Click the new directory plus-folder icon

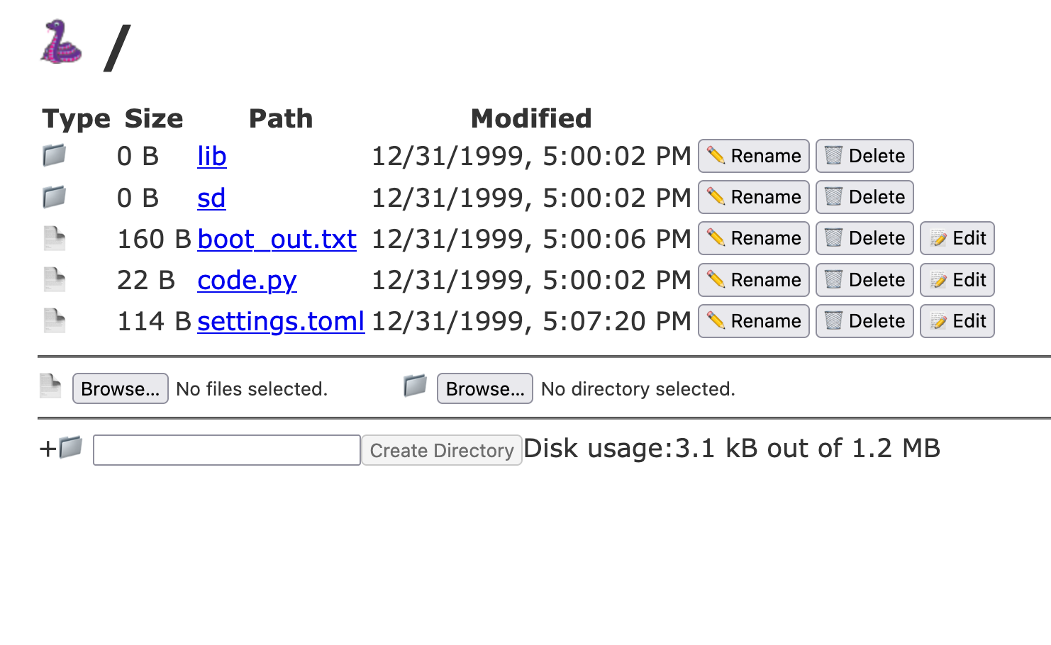click(70, 447)
